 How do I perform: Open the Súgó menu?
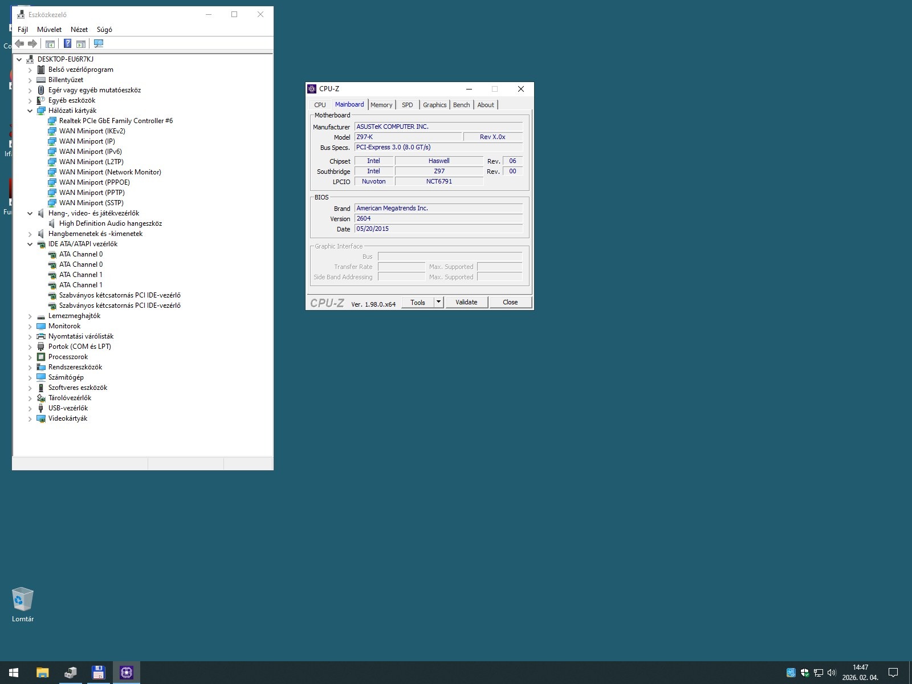pyautogui.click(x=104, y=30)
